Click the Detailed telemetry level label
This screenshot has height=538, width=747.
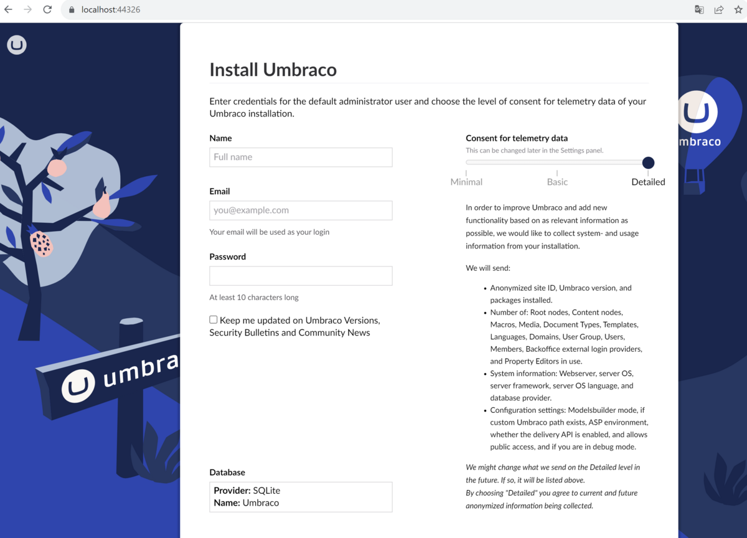[x=648, y=182]
